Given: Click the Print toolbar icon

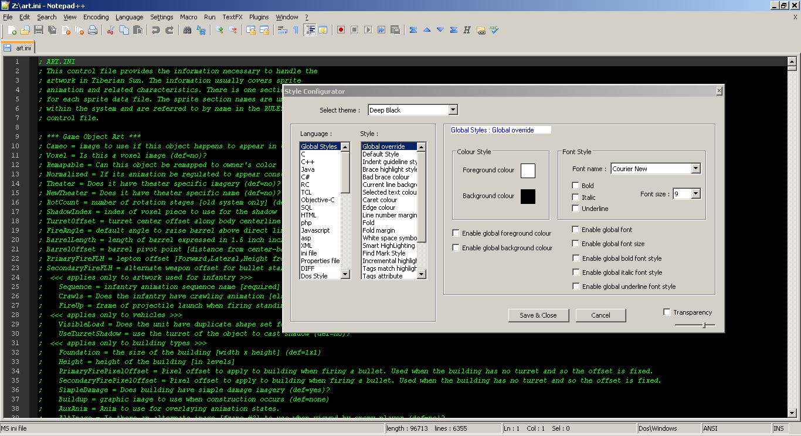Looking at the screenshot, I should pos(92,30).
